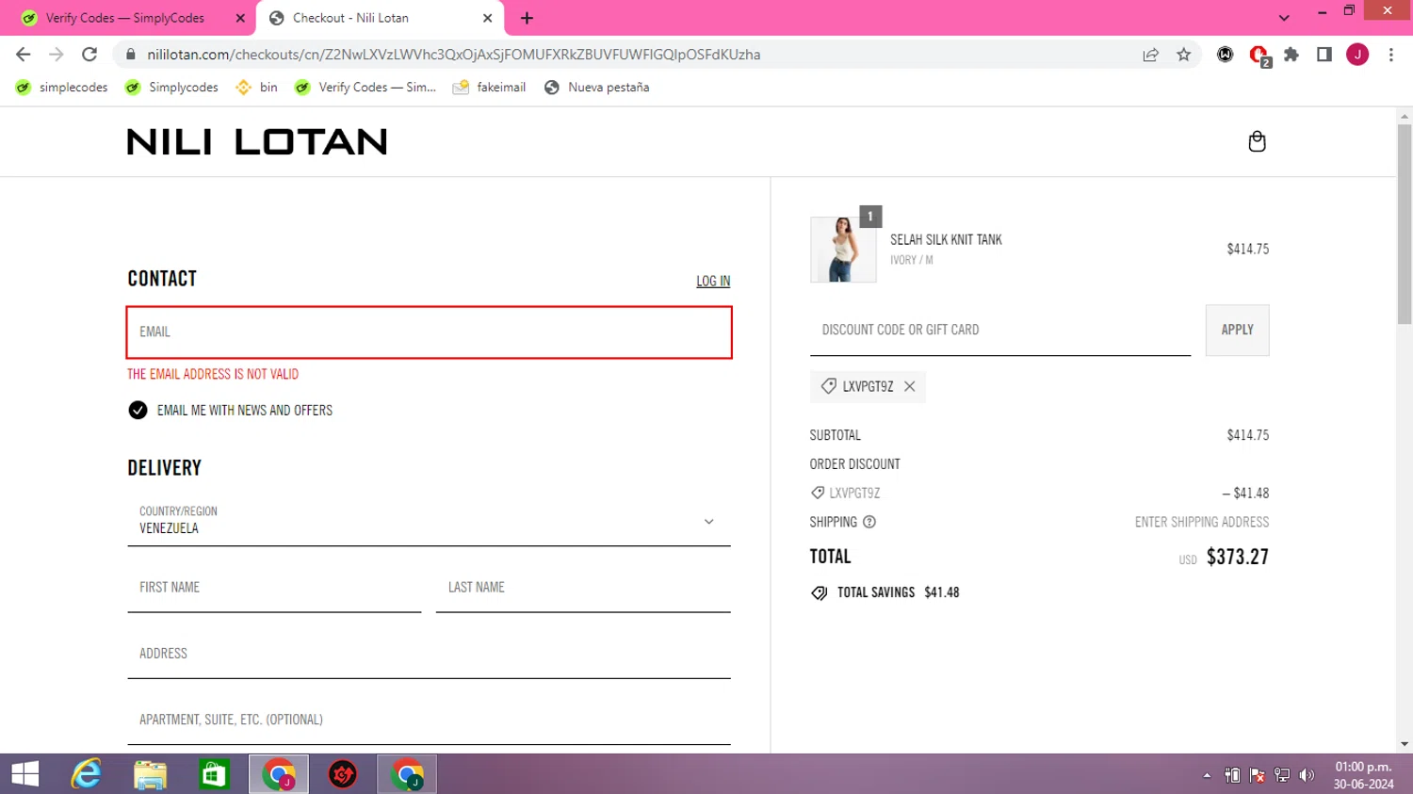Screen dimensions: 1413x794
Task: Open the browser extensions puzzle icon
Action: 1291,55
